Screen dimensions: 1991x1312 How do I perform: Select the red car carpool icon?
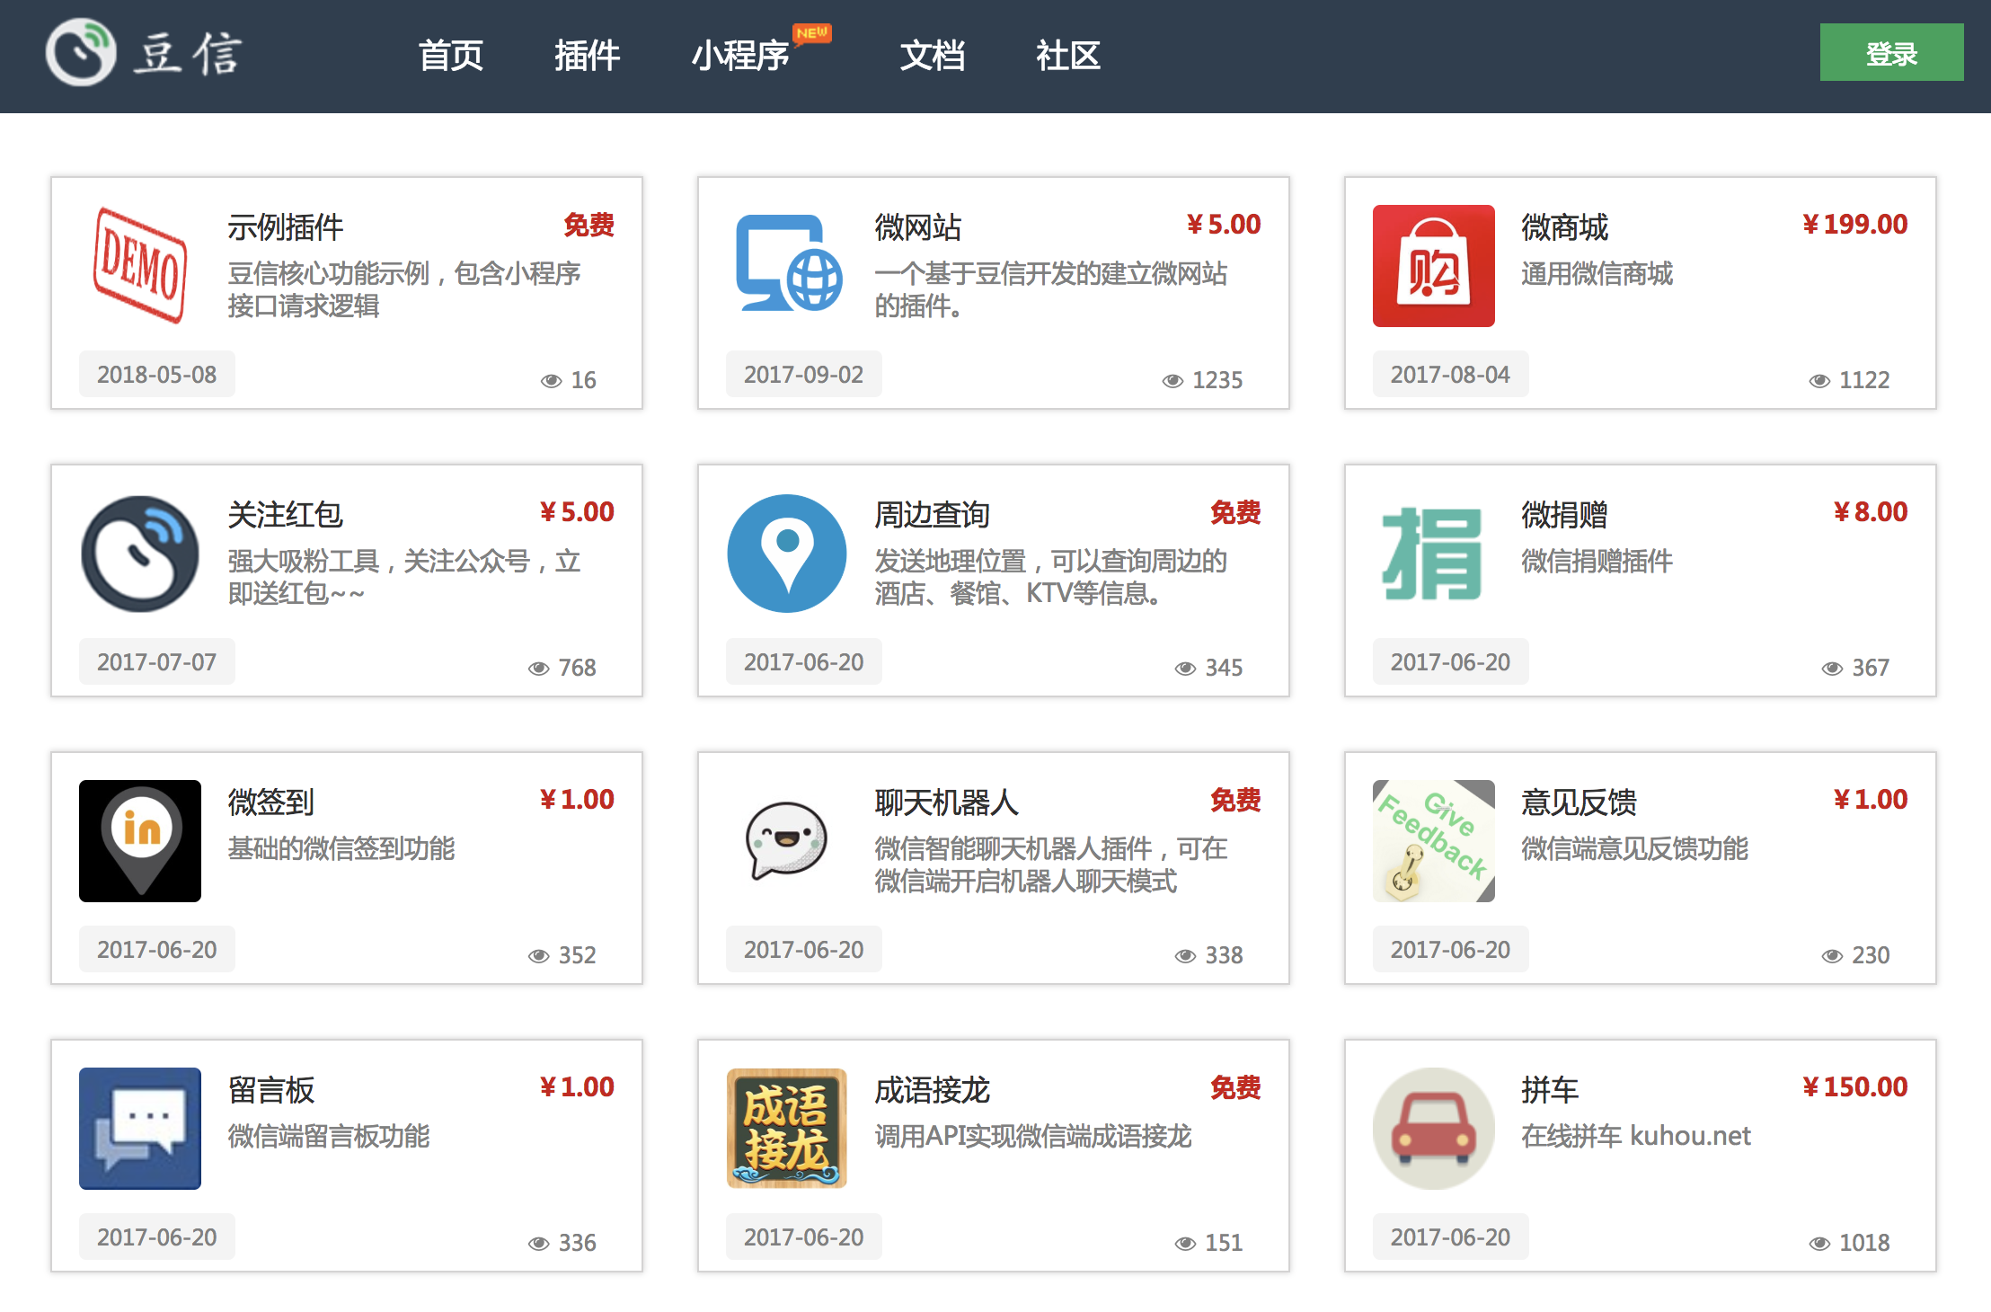coord(1433,1128)
